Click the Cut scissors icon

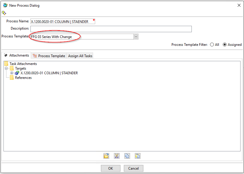click(x=117, y=156)
